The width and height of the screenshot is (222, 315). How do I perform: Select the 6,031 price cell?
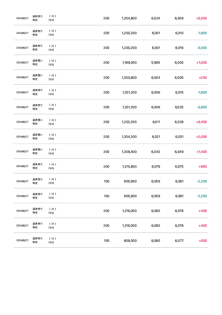coord(179,137)
